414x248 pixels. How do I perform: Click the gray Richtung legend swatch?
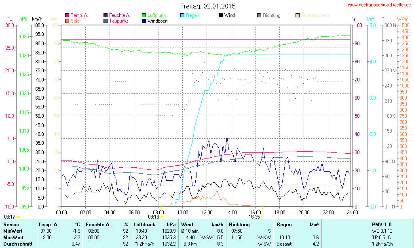(x=259, y=15)
